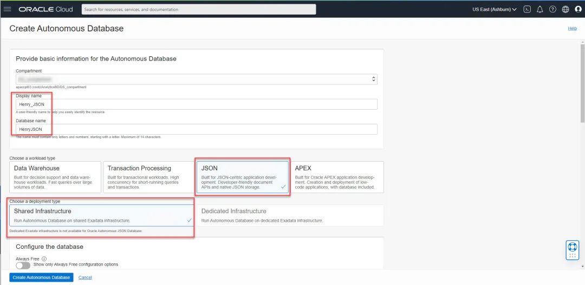
Task: Open the US East (Ashburn) region dropdown
Action: [x=495, y=9]
